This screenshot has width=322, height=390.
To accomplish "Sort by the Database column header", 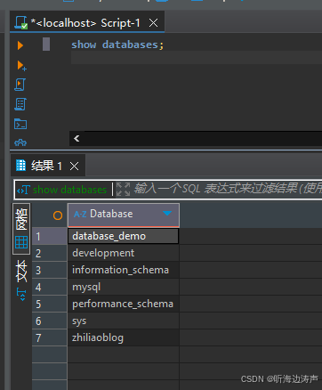I will pos(124,215).
